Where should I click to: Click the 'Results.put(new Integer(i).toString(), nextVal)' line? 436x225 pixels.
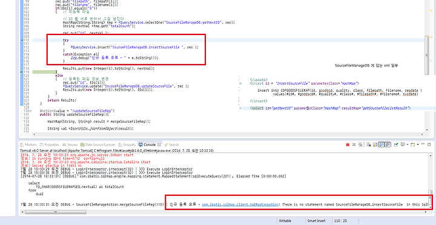point(108,68)
